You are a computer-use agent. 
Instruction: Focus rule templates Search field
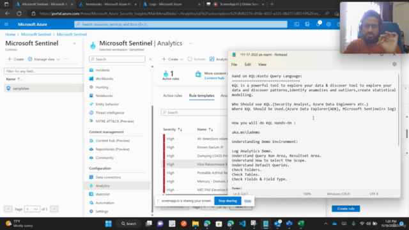[x=194, y=112]
